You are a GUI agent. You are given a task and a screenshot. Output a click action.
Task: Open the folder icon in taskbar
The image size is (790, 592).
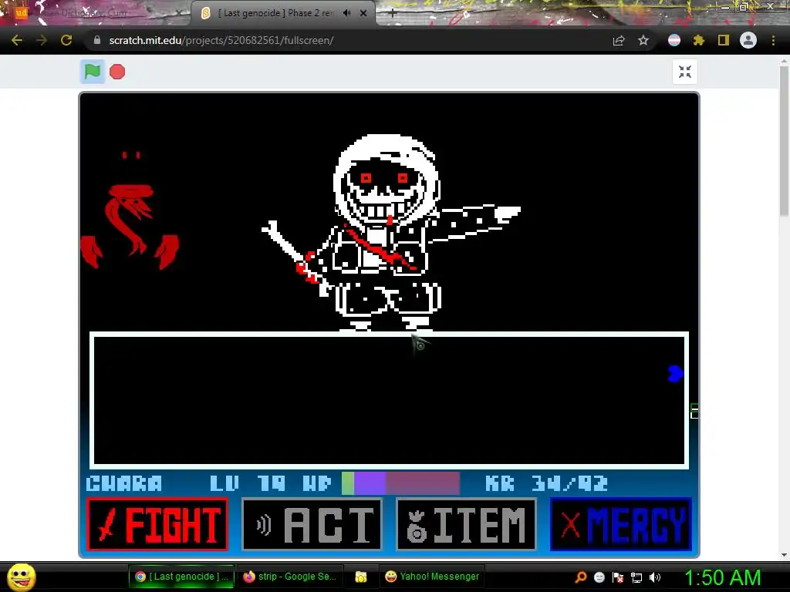coord(361,577)
